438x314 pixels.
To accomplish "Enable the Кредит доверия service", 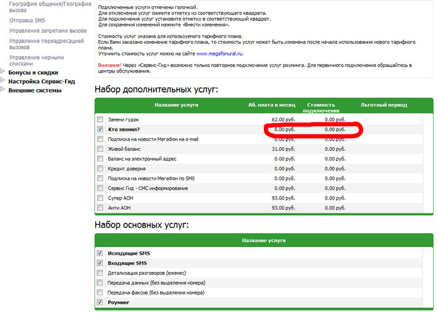I will point(100,169).
